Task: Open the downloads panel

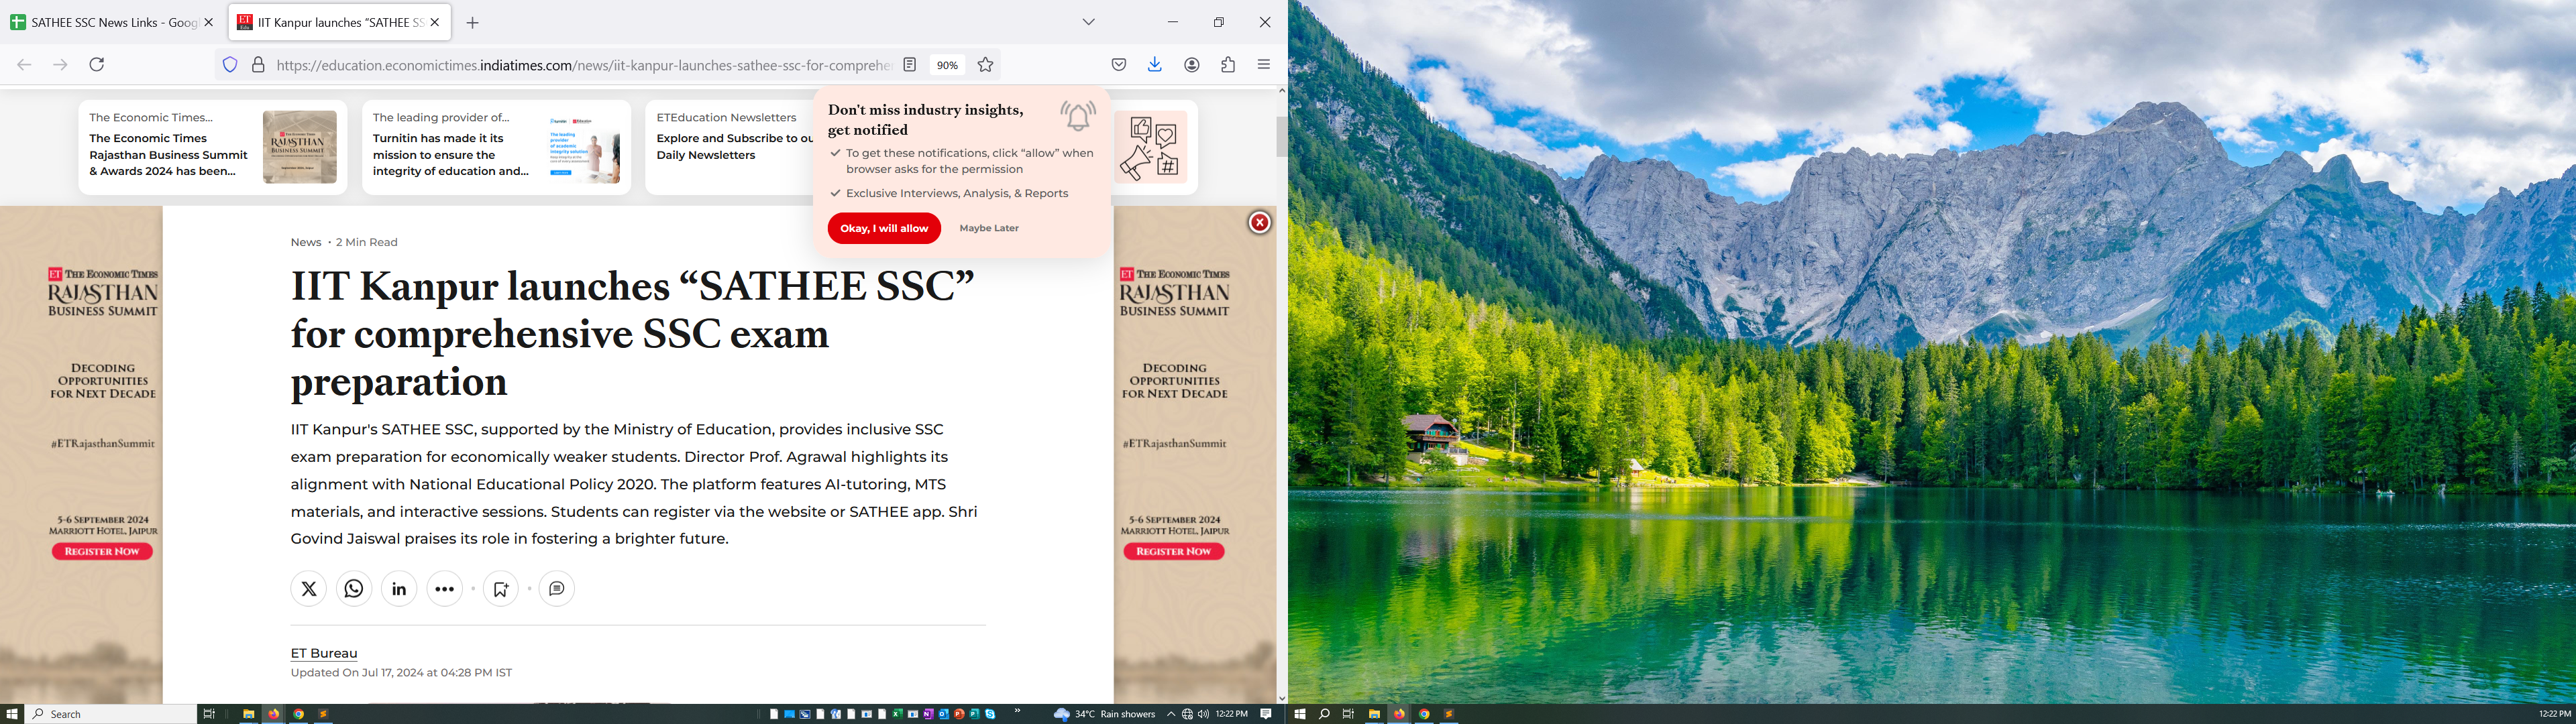Action: [1155, 65]
